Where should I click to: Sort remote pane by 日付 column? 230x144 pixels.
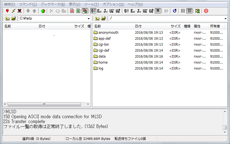tap(149, 26)
